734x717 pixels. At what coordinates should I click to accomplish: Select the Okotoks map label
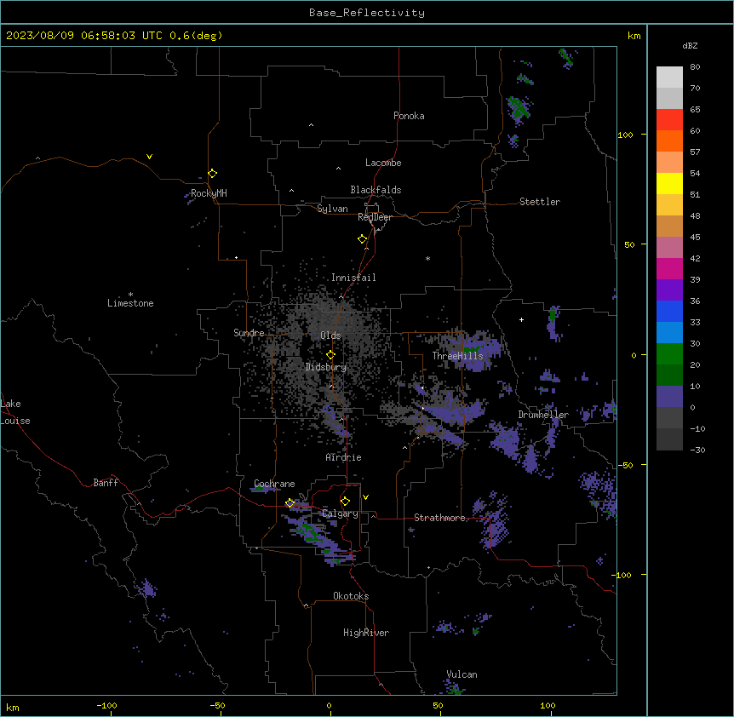coord(351,596)
